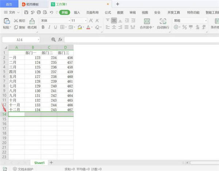Click the cell borders icon
Viewport: 219px width, 171px height.
pyautogui.click(x=62, y=27)
